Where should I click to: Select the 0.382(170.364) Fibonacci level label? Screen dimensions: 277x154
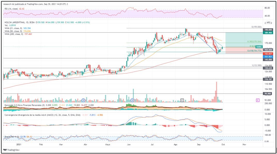pos(254,41)
